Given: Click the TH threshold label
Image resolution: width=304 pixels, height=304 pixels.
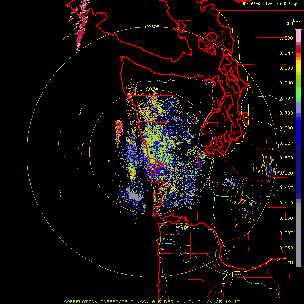Looking at the screenshot, I should [x=290, y=263].
